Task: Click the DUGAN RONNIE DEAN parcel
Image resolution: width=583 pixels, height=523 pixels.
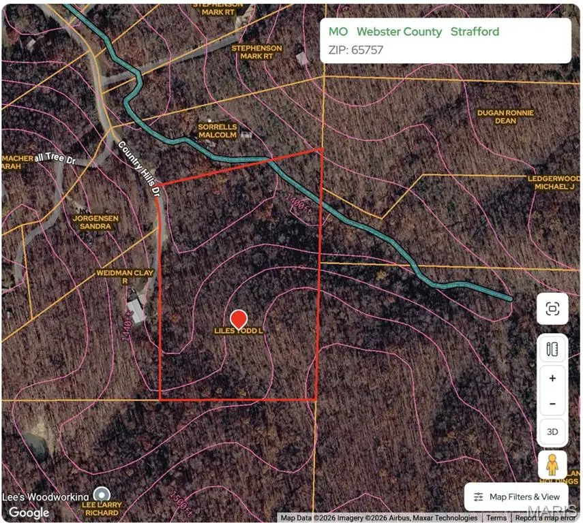Action: point(505,116)
